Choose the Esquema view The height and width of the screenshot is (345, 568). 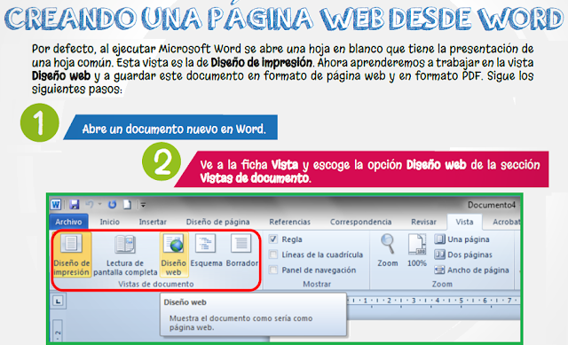click(x=206, y=250)
